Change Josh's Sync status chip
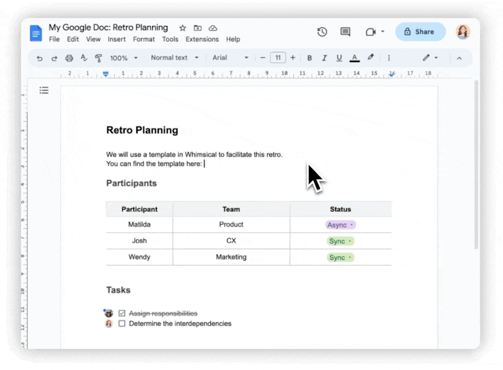The image size is (503, 370). click(340, 241)
